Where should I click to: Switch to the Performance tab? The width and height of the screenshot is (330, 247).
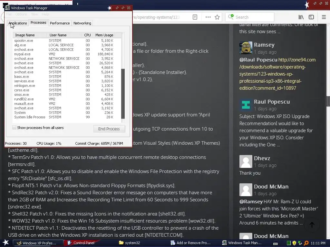pyautogui.click(x=60, y=23)
